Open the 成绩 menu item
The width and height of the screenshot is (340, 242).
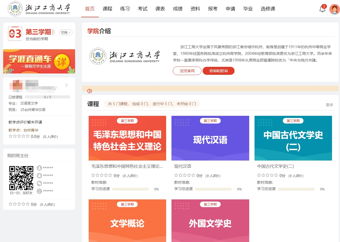178,9
